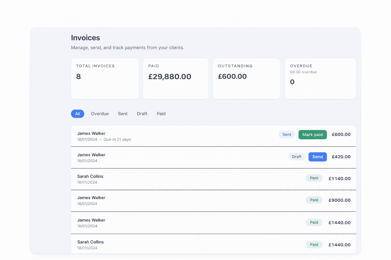Click the Pent badge on Sarah Collins' invoice
This screenshot has width=391, height=260.
[314, 178]
